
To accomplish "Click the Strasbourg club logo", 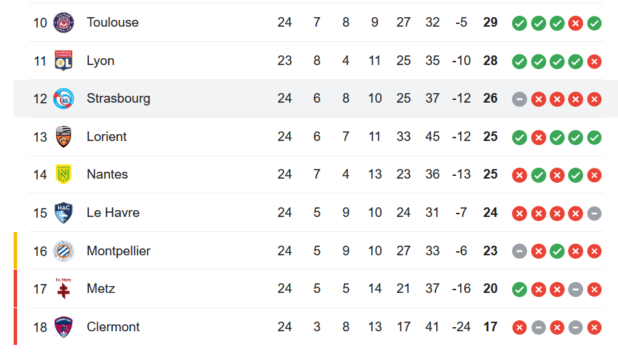I will click(64, 99).
